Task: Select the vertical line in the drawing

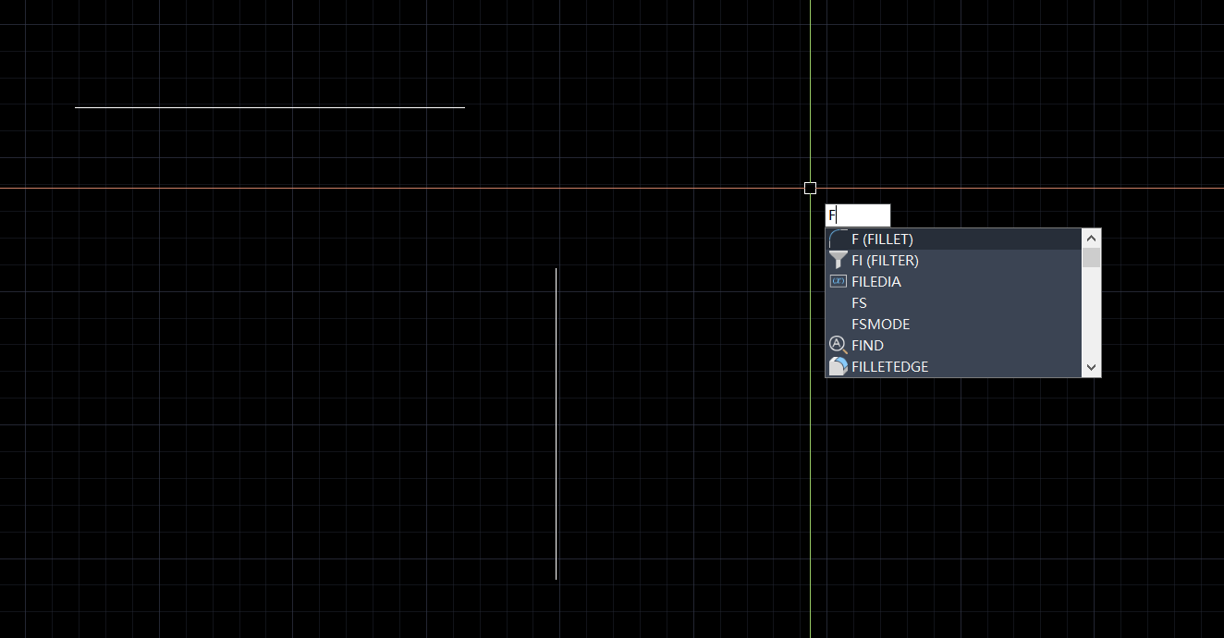Action: point(556,423)
